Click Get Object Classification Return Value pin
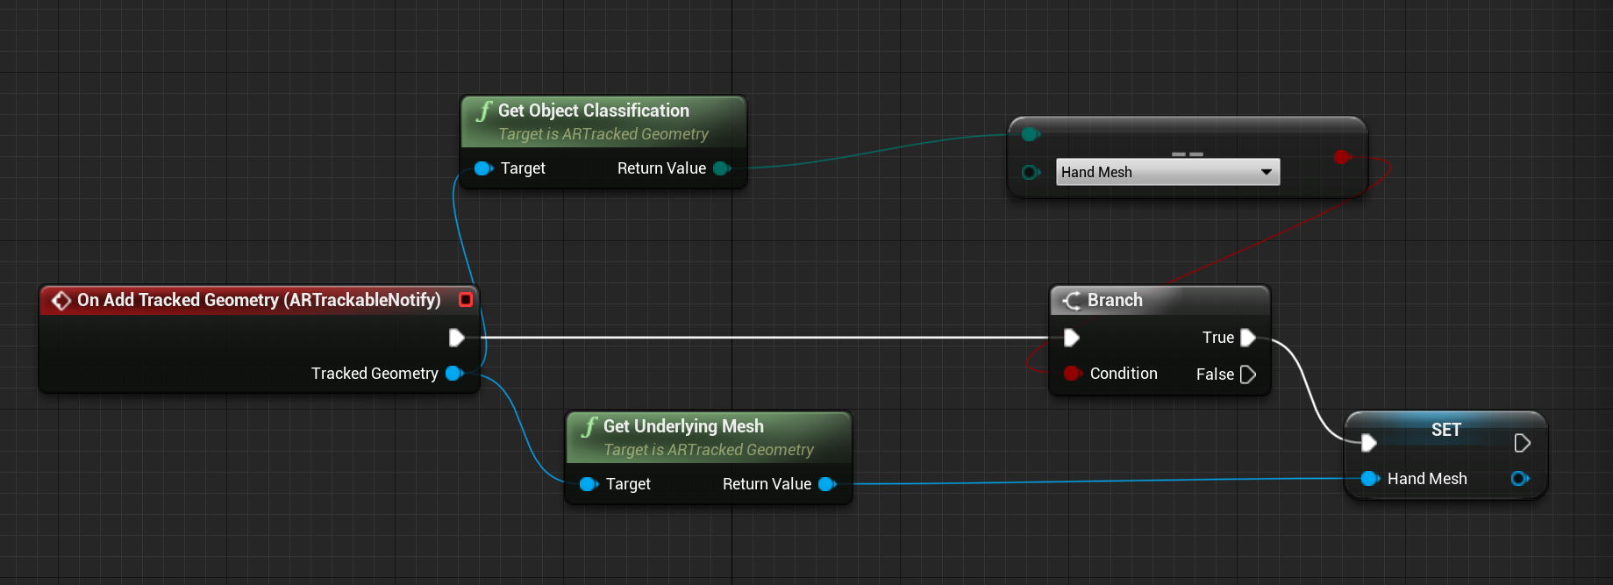1613x585 pixels. [x=722, y=168]
